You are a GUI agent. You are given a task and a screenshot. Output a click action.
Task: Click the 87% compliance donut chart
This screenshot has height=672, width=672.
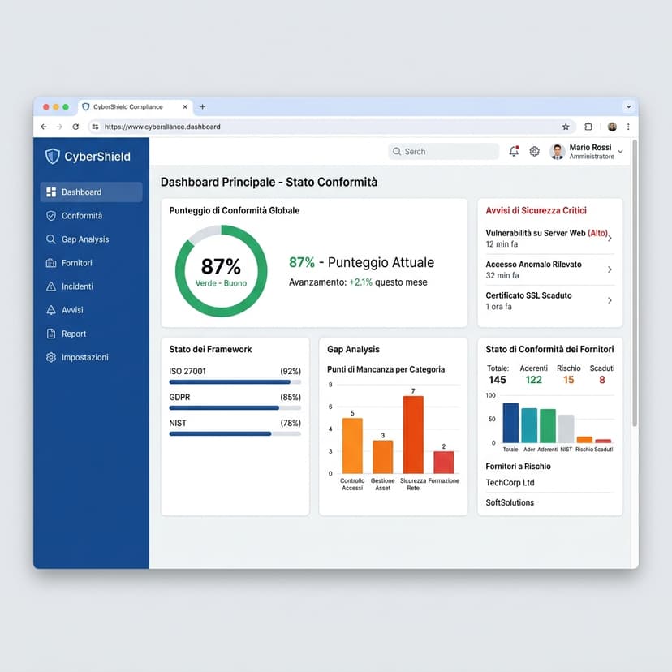point(221,271)
